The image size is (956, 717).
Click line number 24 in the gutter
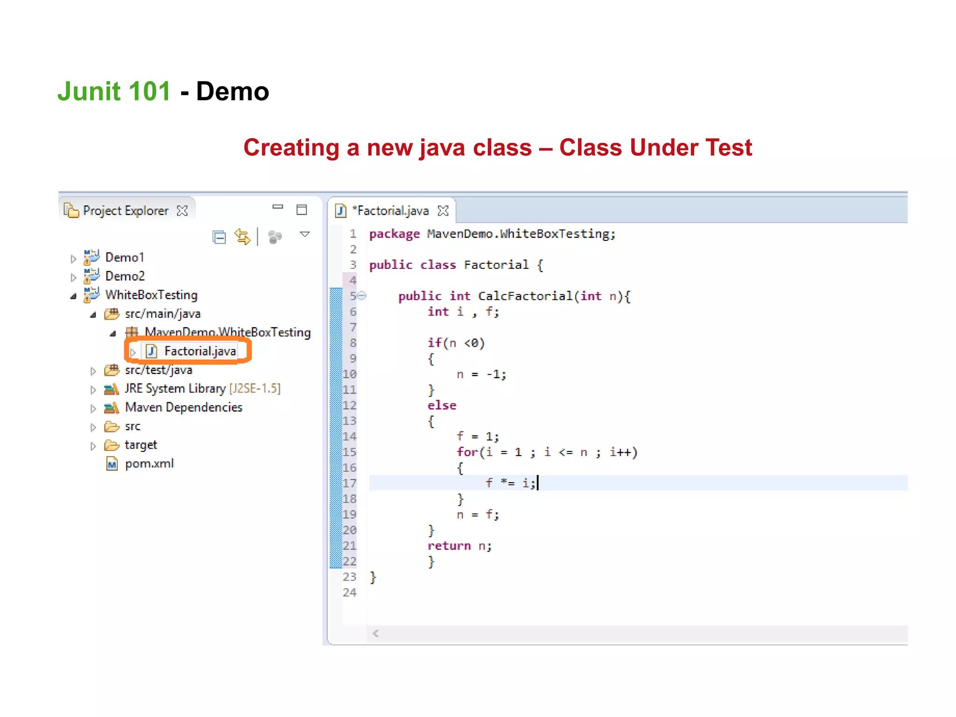click(x=350, y=592)
